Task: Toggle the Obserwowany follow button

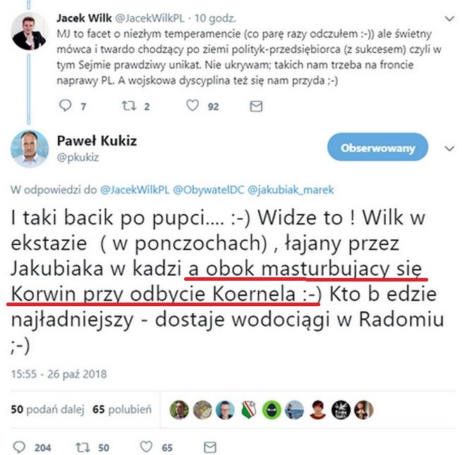Action: (378, 147)
